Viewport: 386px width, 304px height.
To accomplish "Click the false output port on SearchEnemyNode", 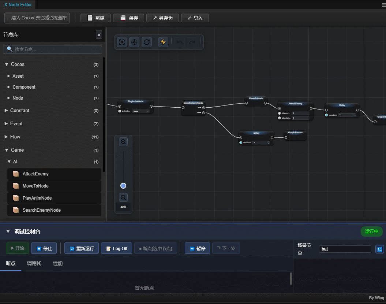I will [x=203, y=113].
